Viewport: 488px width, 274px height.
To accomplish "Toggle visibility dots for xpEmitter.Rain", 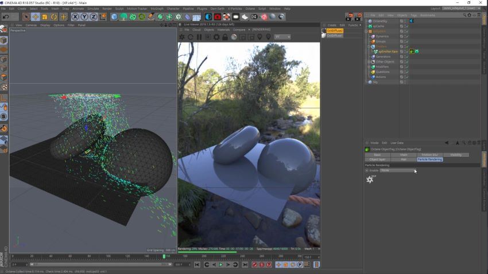I will tap(405, 52).
